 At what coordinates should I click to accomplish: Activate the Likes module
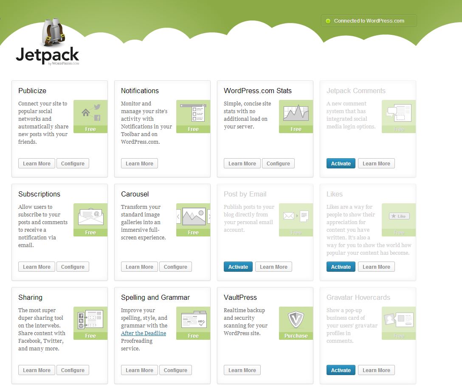[341, 267]
